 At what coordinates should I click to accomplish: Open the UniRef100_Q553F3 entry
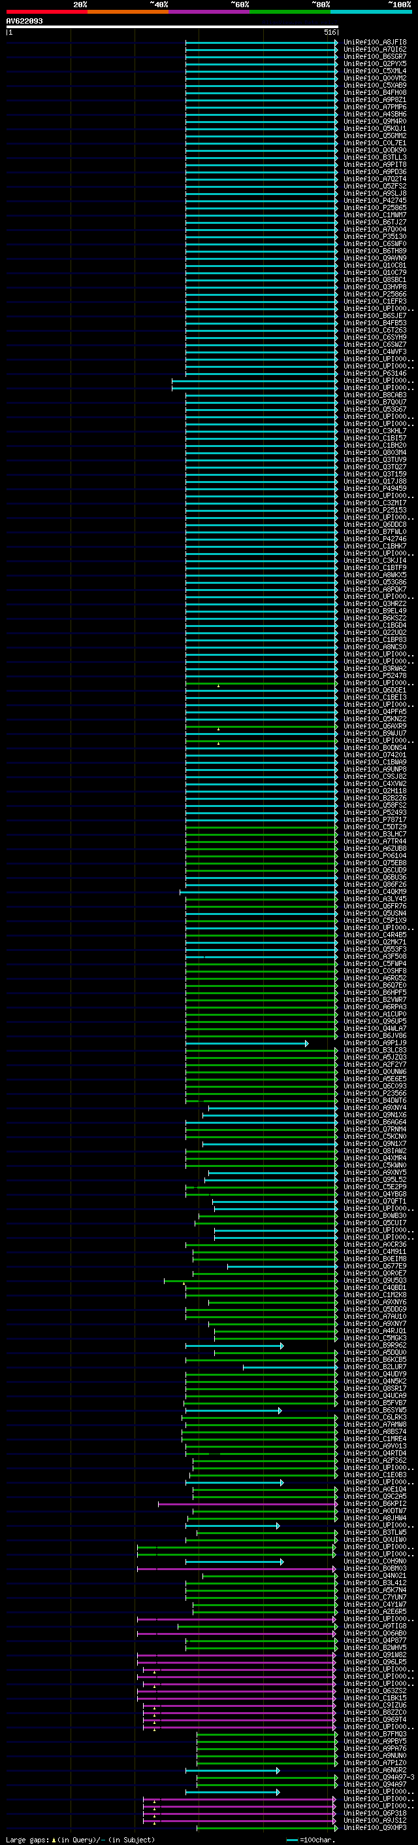coord(375,949)
